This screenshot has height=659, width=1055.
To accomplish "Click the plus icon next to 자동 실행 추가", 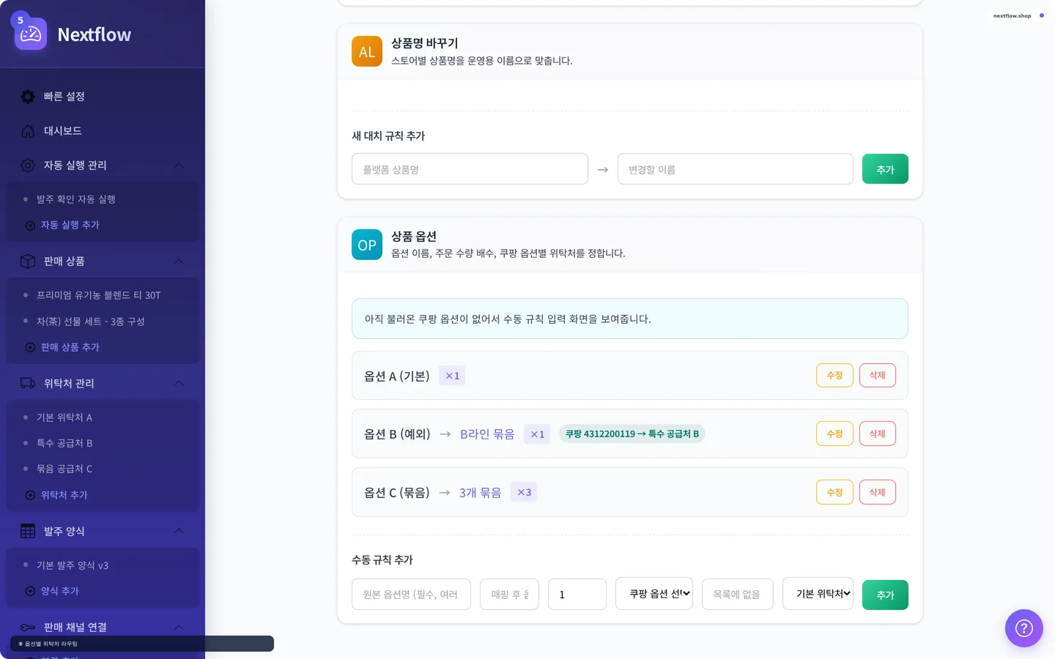I will pyautogui.click(x=29, y=225).
